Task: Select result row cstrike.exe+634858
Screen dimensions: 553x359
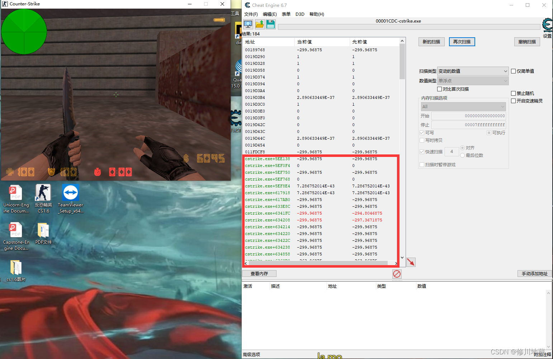Action: pyautogui.click(x=321, y=254)
